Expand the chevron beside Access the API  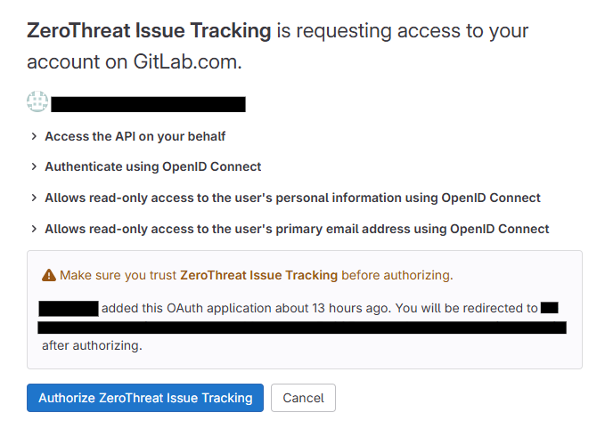(x=34, y=137)
